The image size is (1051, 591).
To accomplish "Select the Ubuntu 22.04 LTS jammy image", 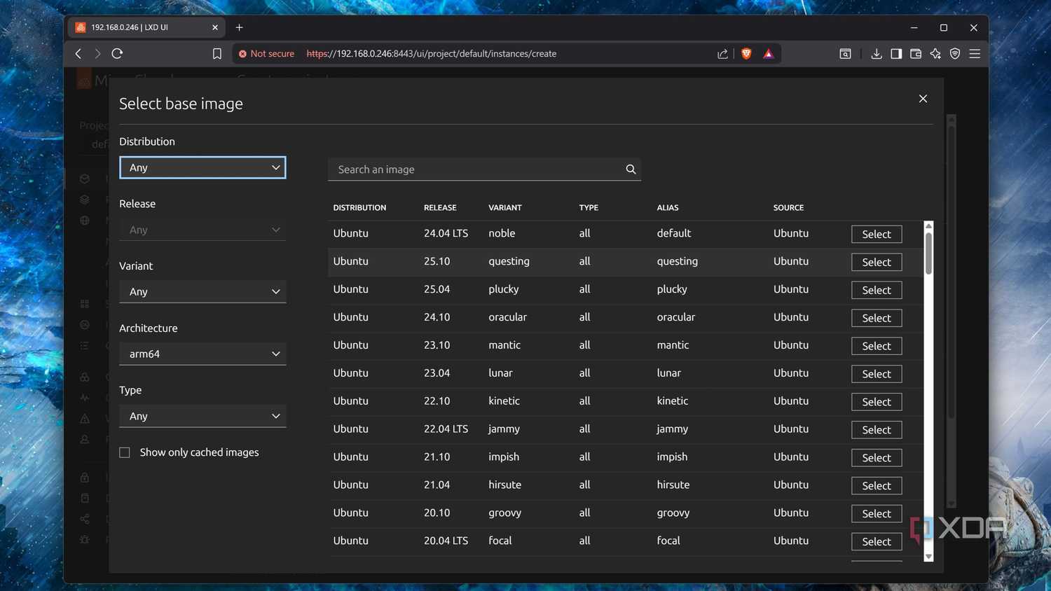I will 877,430.
